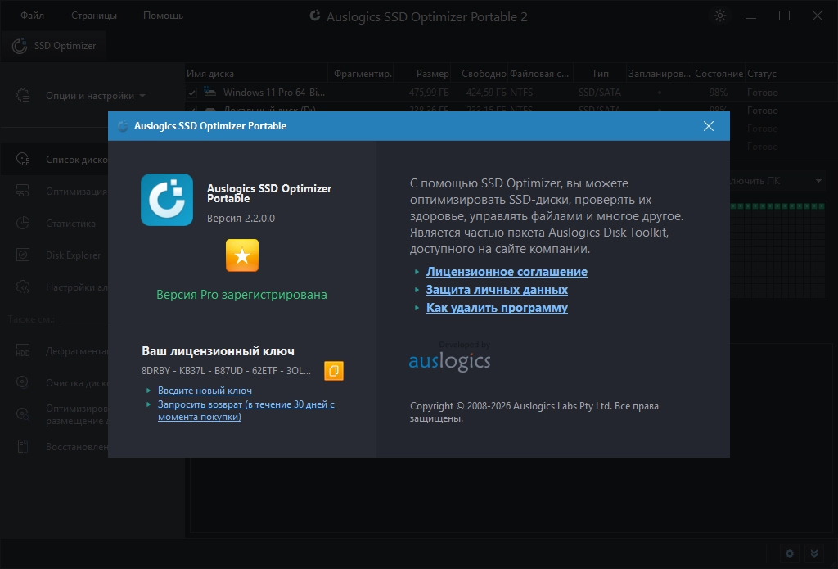Click the 'Версия 2.2.0.0' text
This screenshot has width=838, height=569.
[241, 219]
